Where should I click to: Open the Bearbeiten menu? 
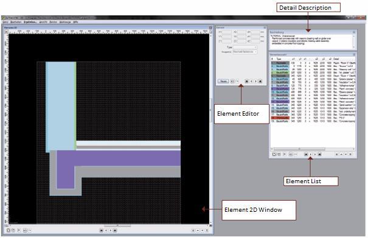point(16,22)
